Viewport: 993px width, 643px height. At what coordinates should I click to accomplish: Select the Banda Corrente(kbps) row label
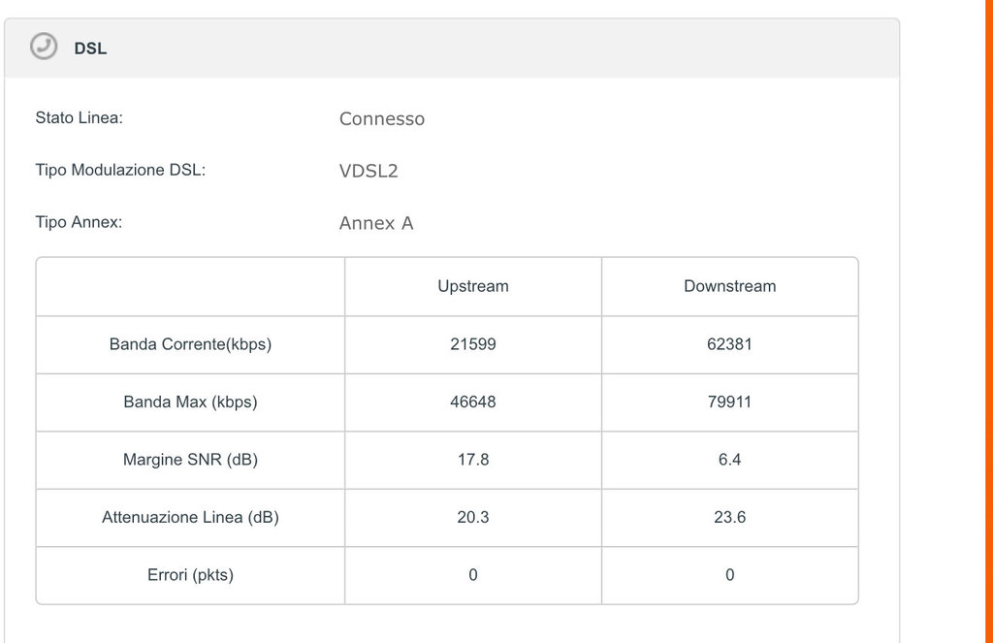click(x=190, y=344)
